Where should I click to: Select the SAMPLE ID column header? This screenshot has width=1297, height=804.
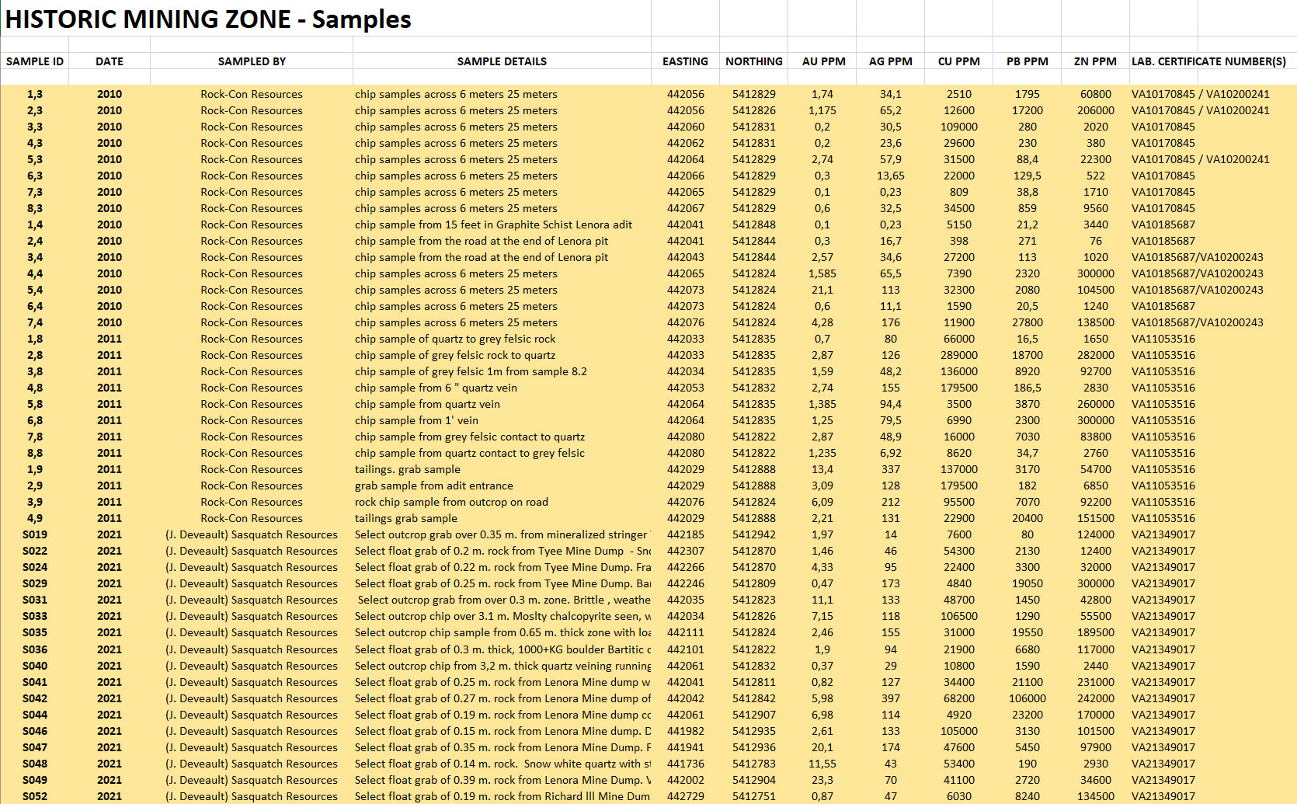[35, 61]
